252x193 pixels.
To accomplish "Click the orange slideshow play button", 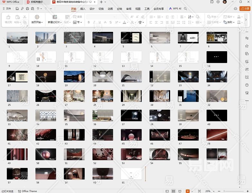I will pyautogui.click(x=188, y=191).
